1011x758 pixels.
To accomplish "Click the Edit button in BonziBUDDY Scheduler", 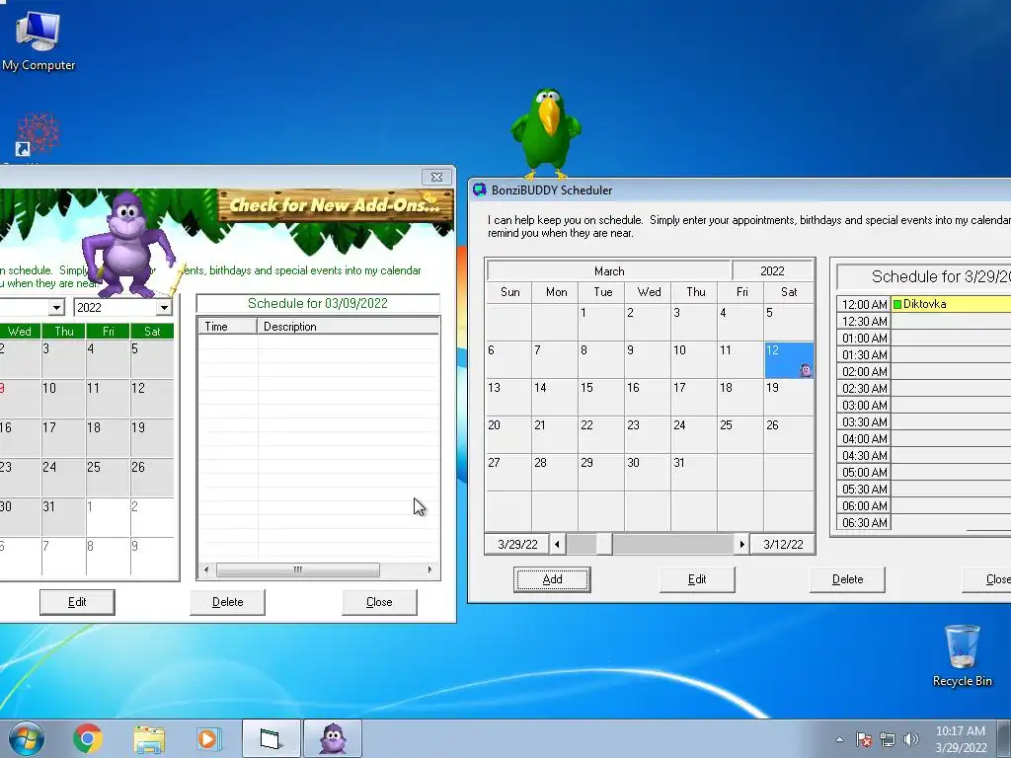I will click(697, 579).
